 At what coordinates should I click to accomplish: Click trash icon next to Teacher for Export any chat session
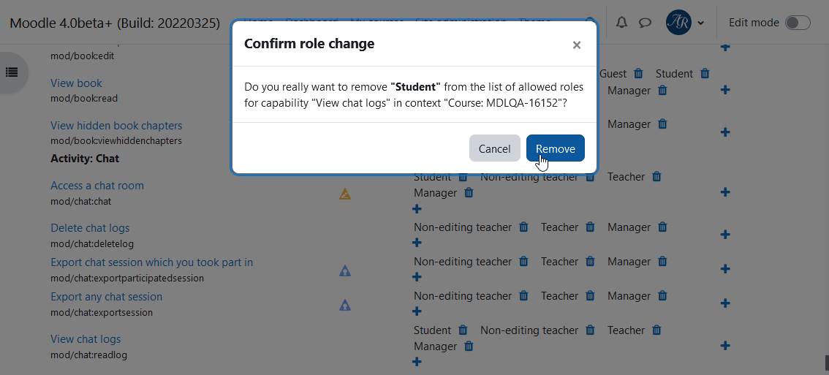click(590, 295)
